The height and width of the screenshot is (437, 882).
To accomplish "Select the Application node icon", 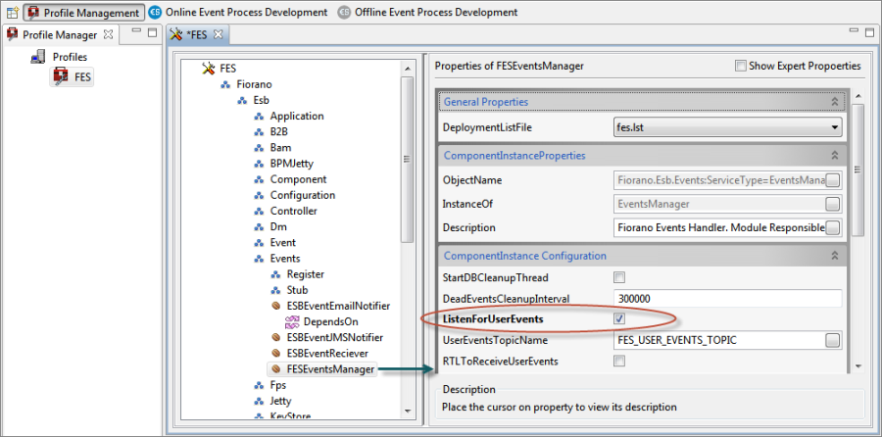I will [259, 117].
